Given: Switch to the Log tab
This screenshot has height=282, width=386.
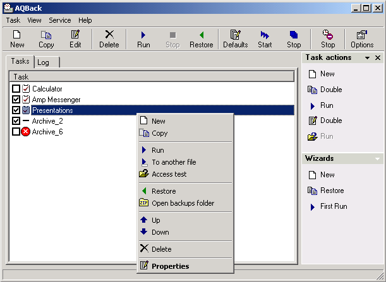Looking at the screenshot, I should [x=47, y=62].
